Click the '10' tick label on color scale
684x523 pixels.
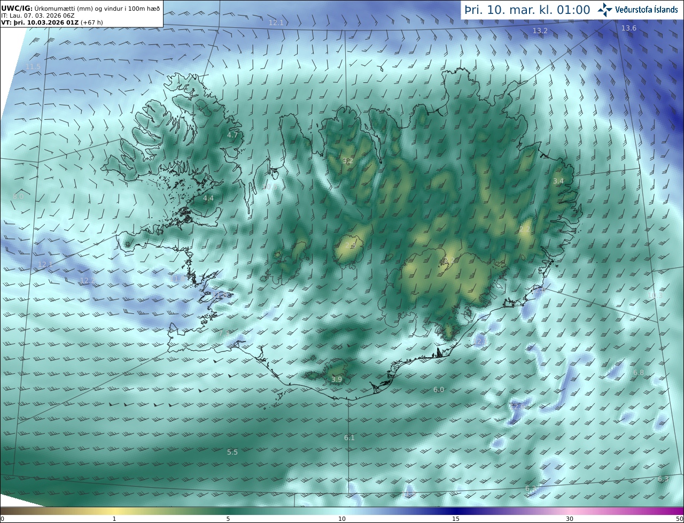click(342, 519)
